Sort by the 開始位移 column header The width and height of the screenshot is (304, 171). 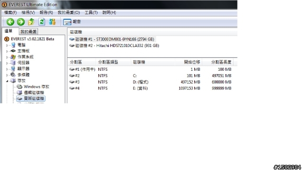point(192,62)
